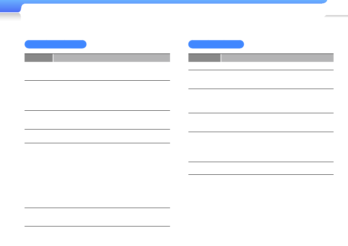The image size is (348, 246).
Task: Click the third row in the right table
Action: point(261,101)
